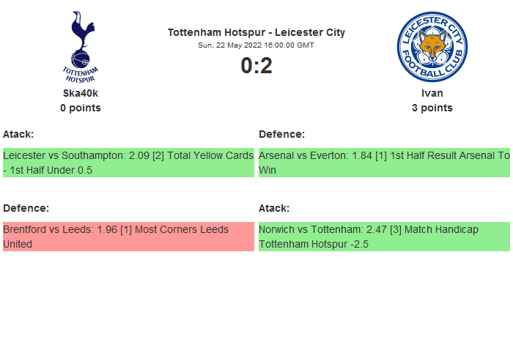
Task: Click the "Defence:" heading above Arsenal bet
Action: 281,134
